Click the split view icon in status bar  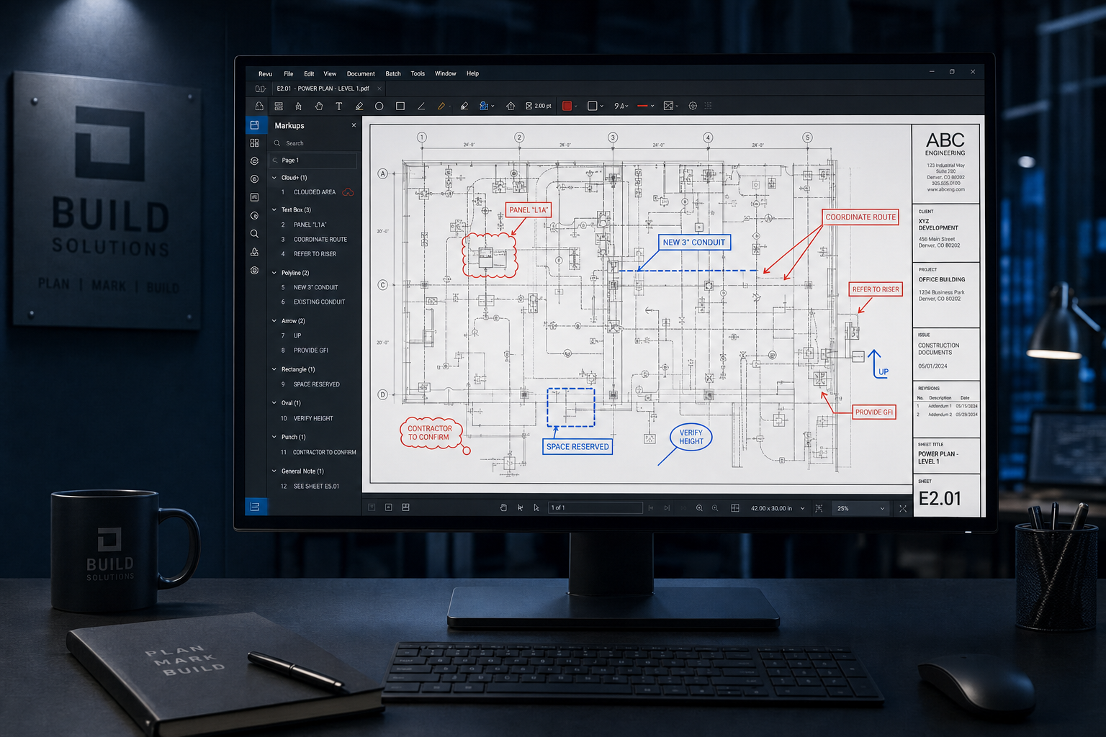point(405,507)
